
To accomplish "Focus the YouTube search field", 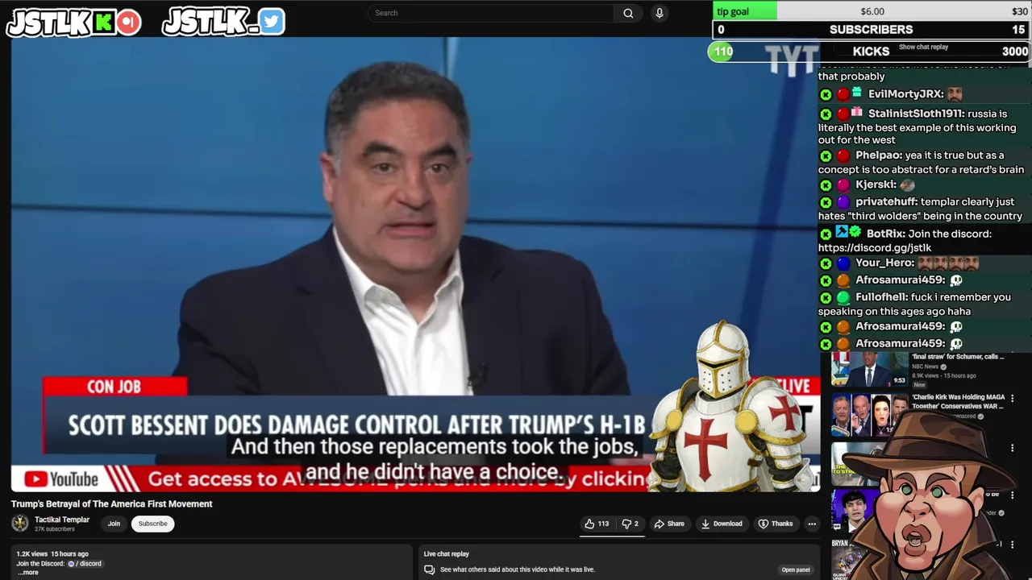I will tap(492, 13).
